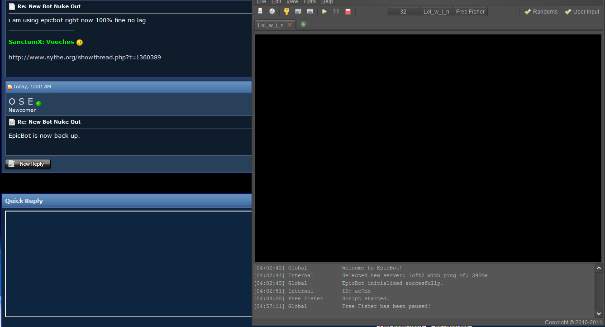Click the 'i am using epicbot right now' post text
Viewport: 605px width, 327px height.
(x=77, y=20)
